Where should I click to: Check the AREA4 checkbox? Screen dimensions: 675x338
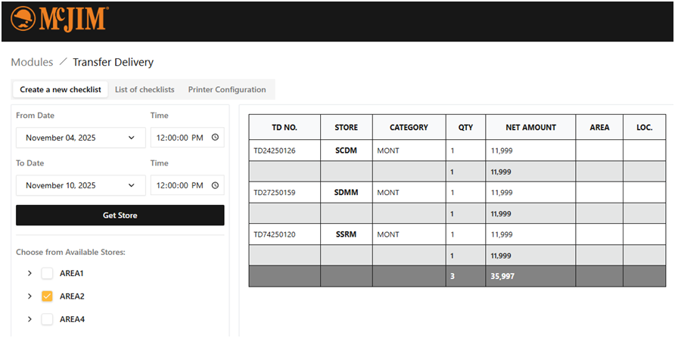(47, 319)
